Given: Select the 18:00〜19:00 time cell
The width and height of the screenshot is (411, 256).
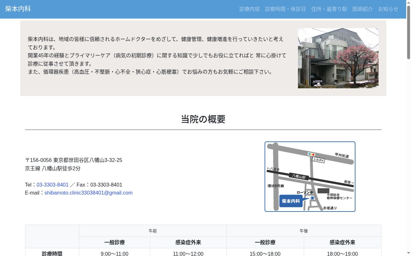Looking at the screenshot, I should [342, 253].
